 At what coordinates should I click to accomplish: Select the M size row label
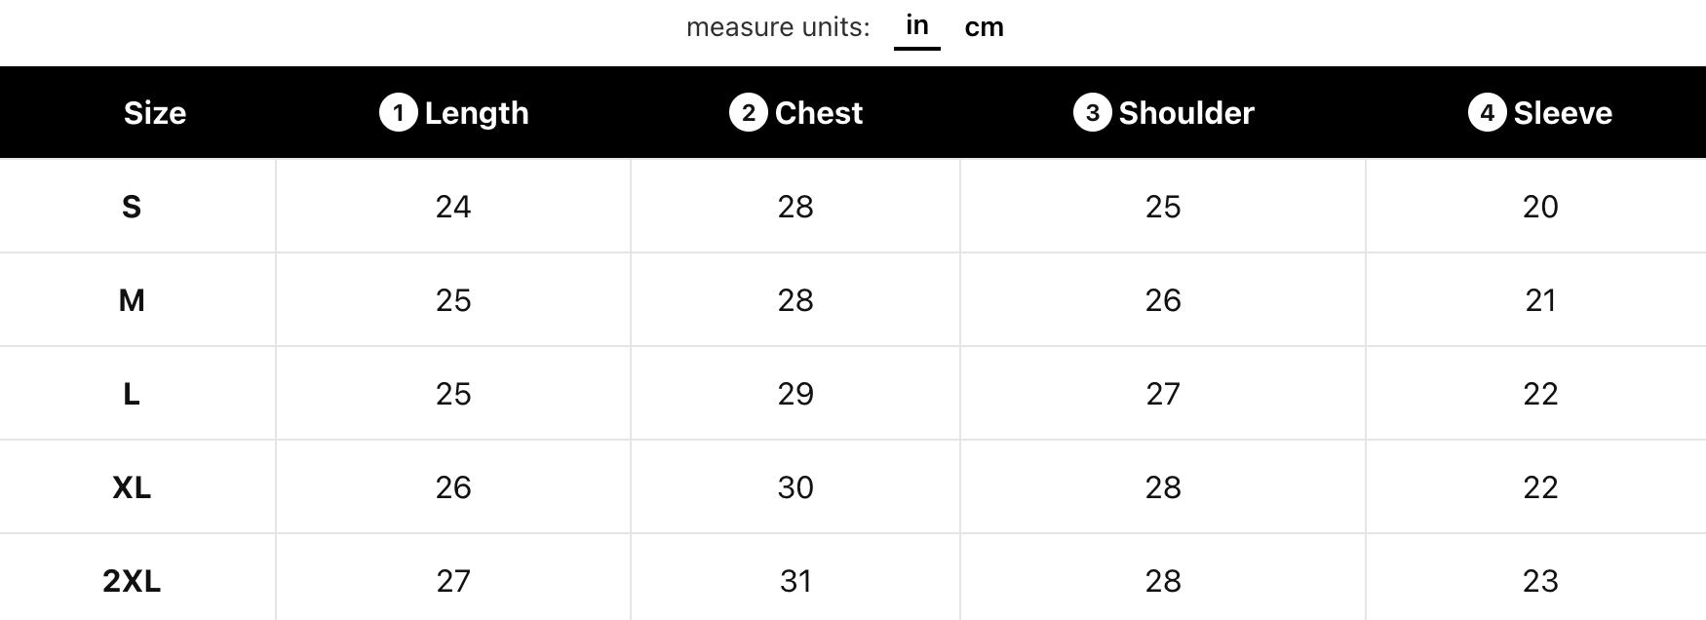point(132,300)
